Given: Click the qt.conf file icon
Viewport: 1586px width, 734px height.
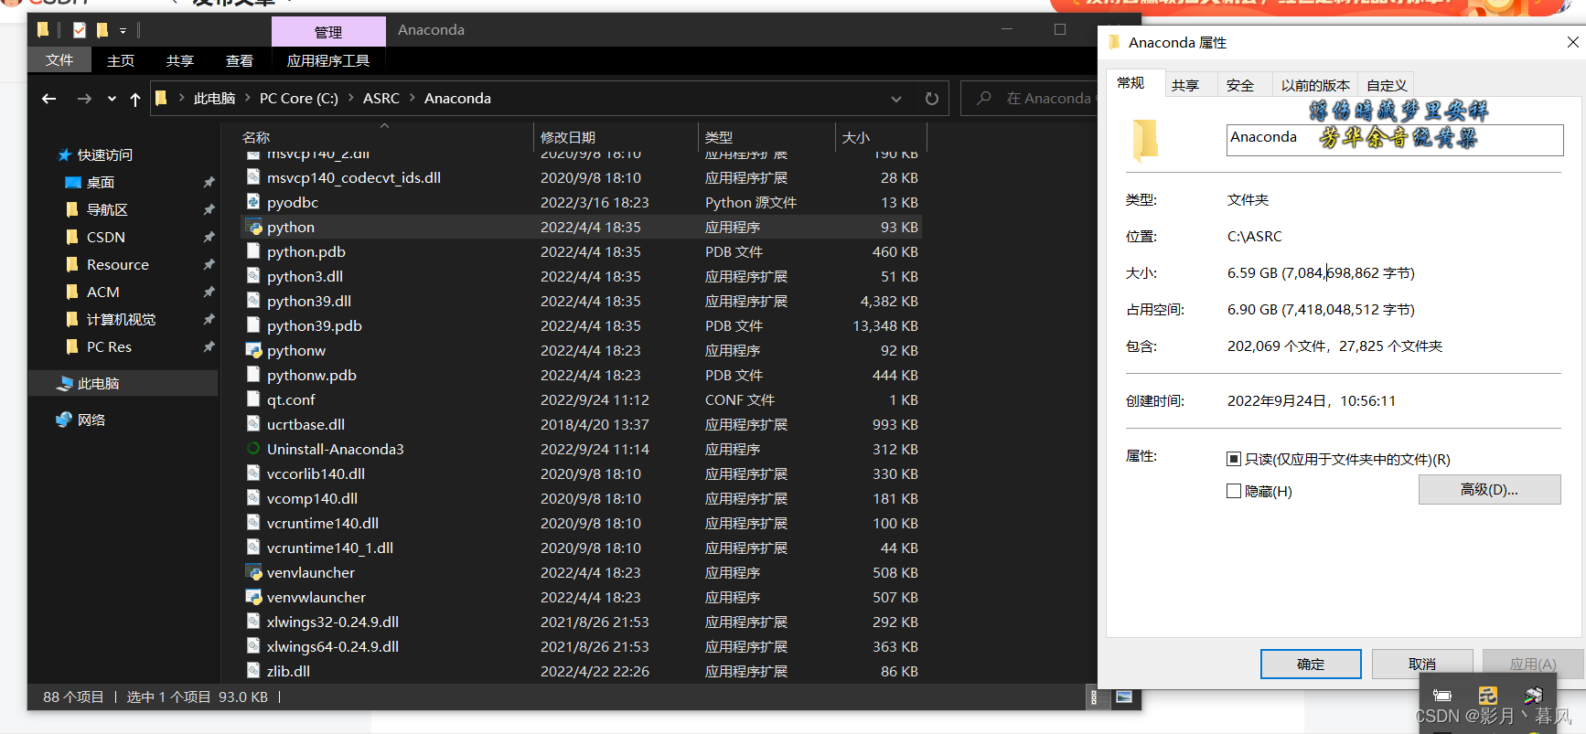Looking at the screenshot, I should (x=253, y=399).
